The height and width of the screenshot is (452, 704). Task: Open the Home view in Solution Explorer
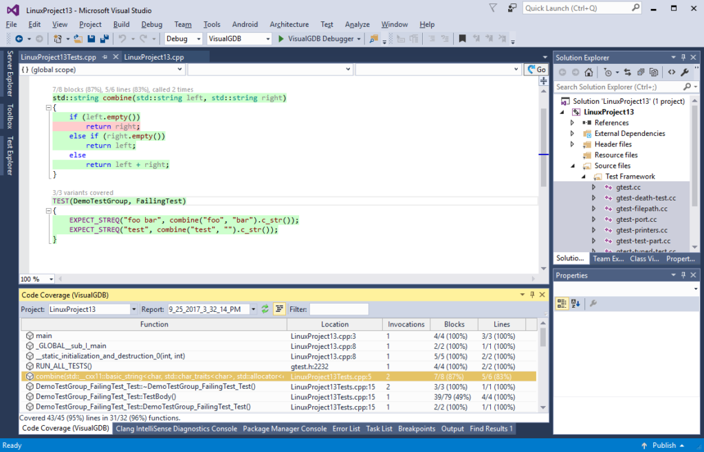click(x=588, y=71)
